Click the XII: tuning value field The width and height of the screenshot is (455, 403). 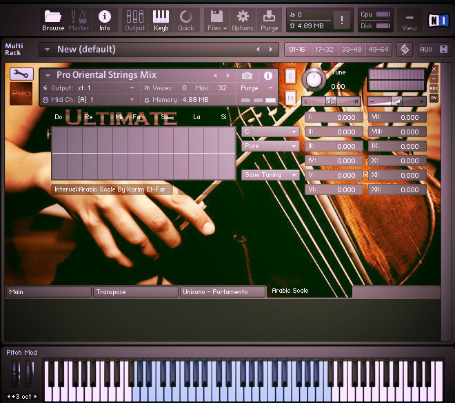[397, 189]
